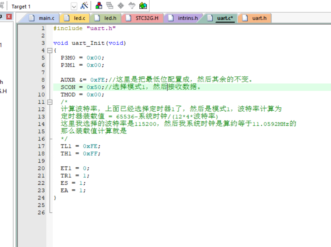Click the AUXR &= 0xFE statement

(x=84, y=80)
